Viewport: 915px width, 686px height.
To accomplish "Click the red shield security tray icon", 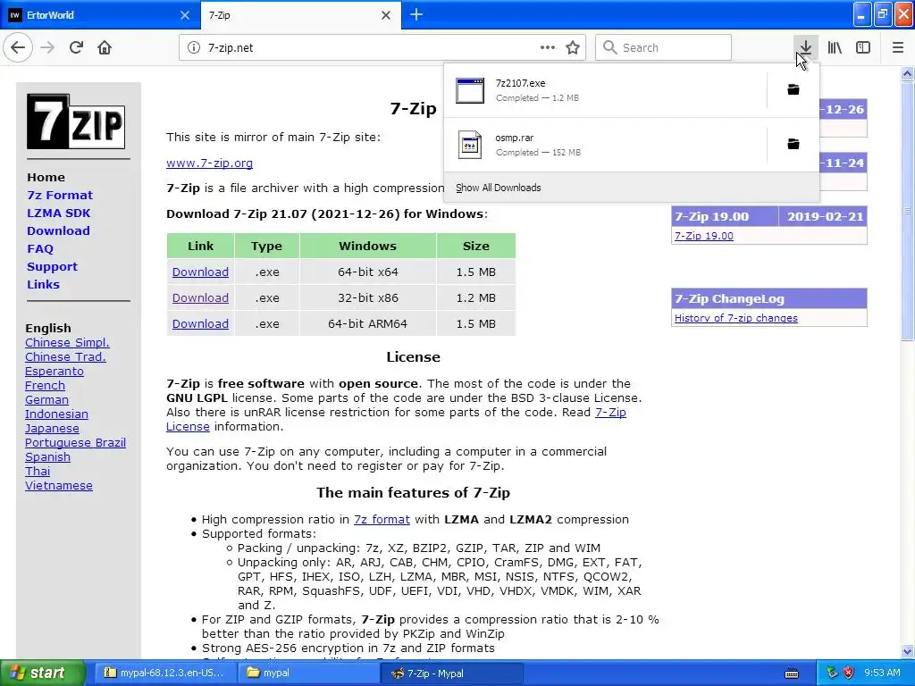I will pos(848,673).
